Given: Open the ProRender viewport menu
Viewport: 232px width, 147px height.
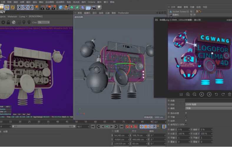Looking at the screenshot, I should click(123, 13).
